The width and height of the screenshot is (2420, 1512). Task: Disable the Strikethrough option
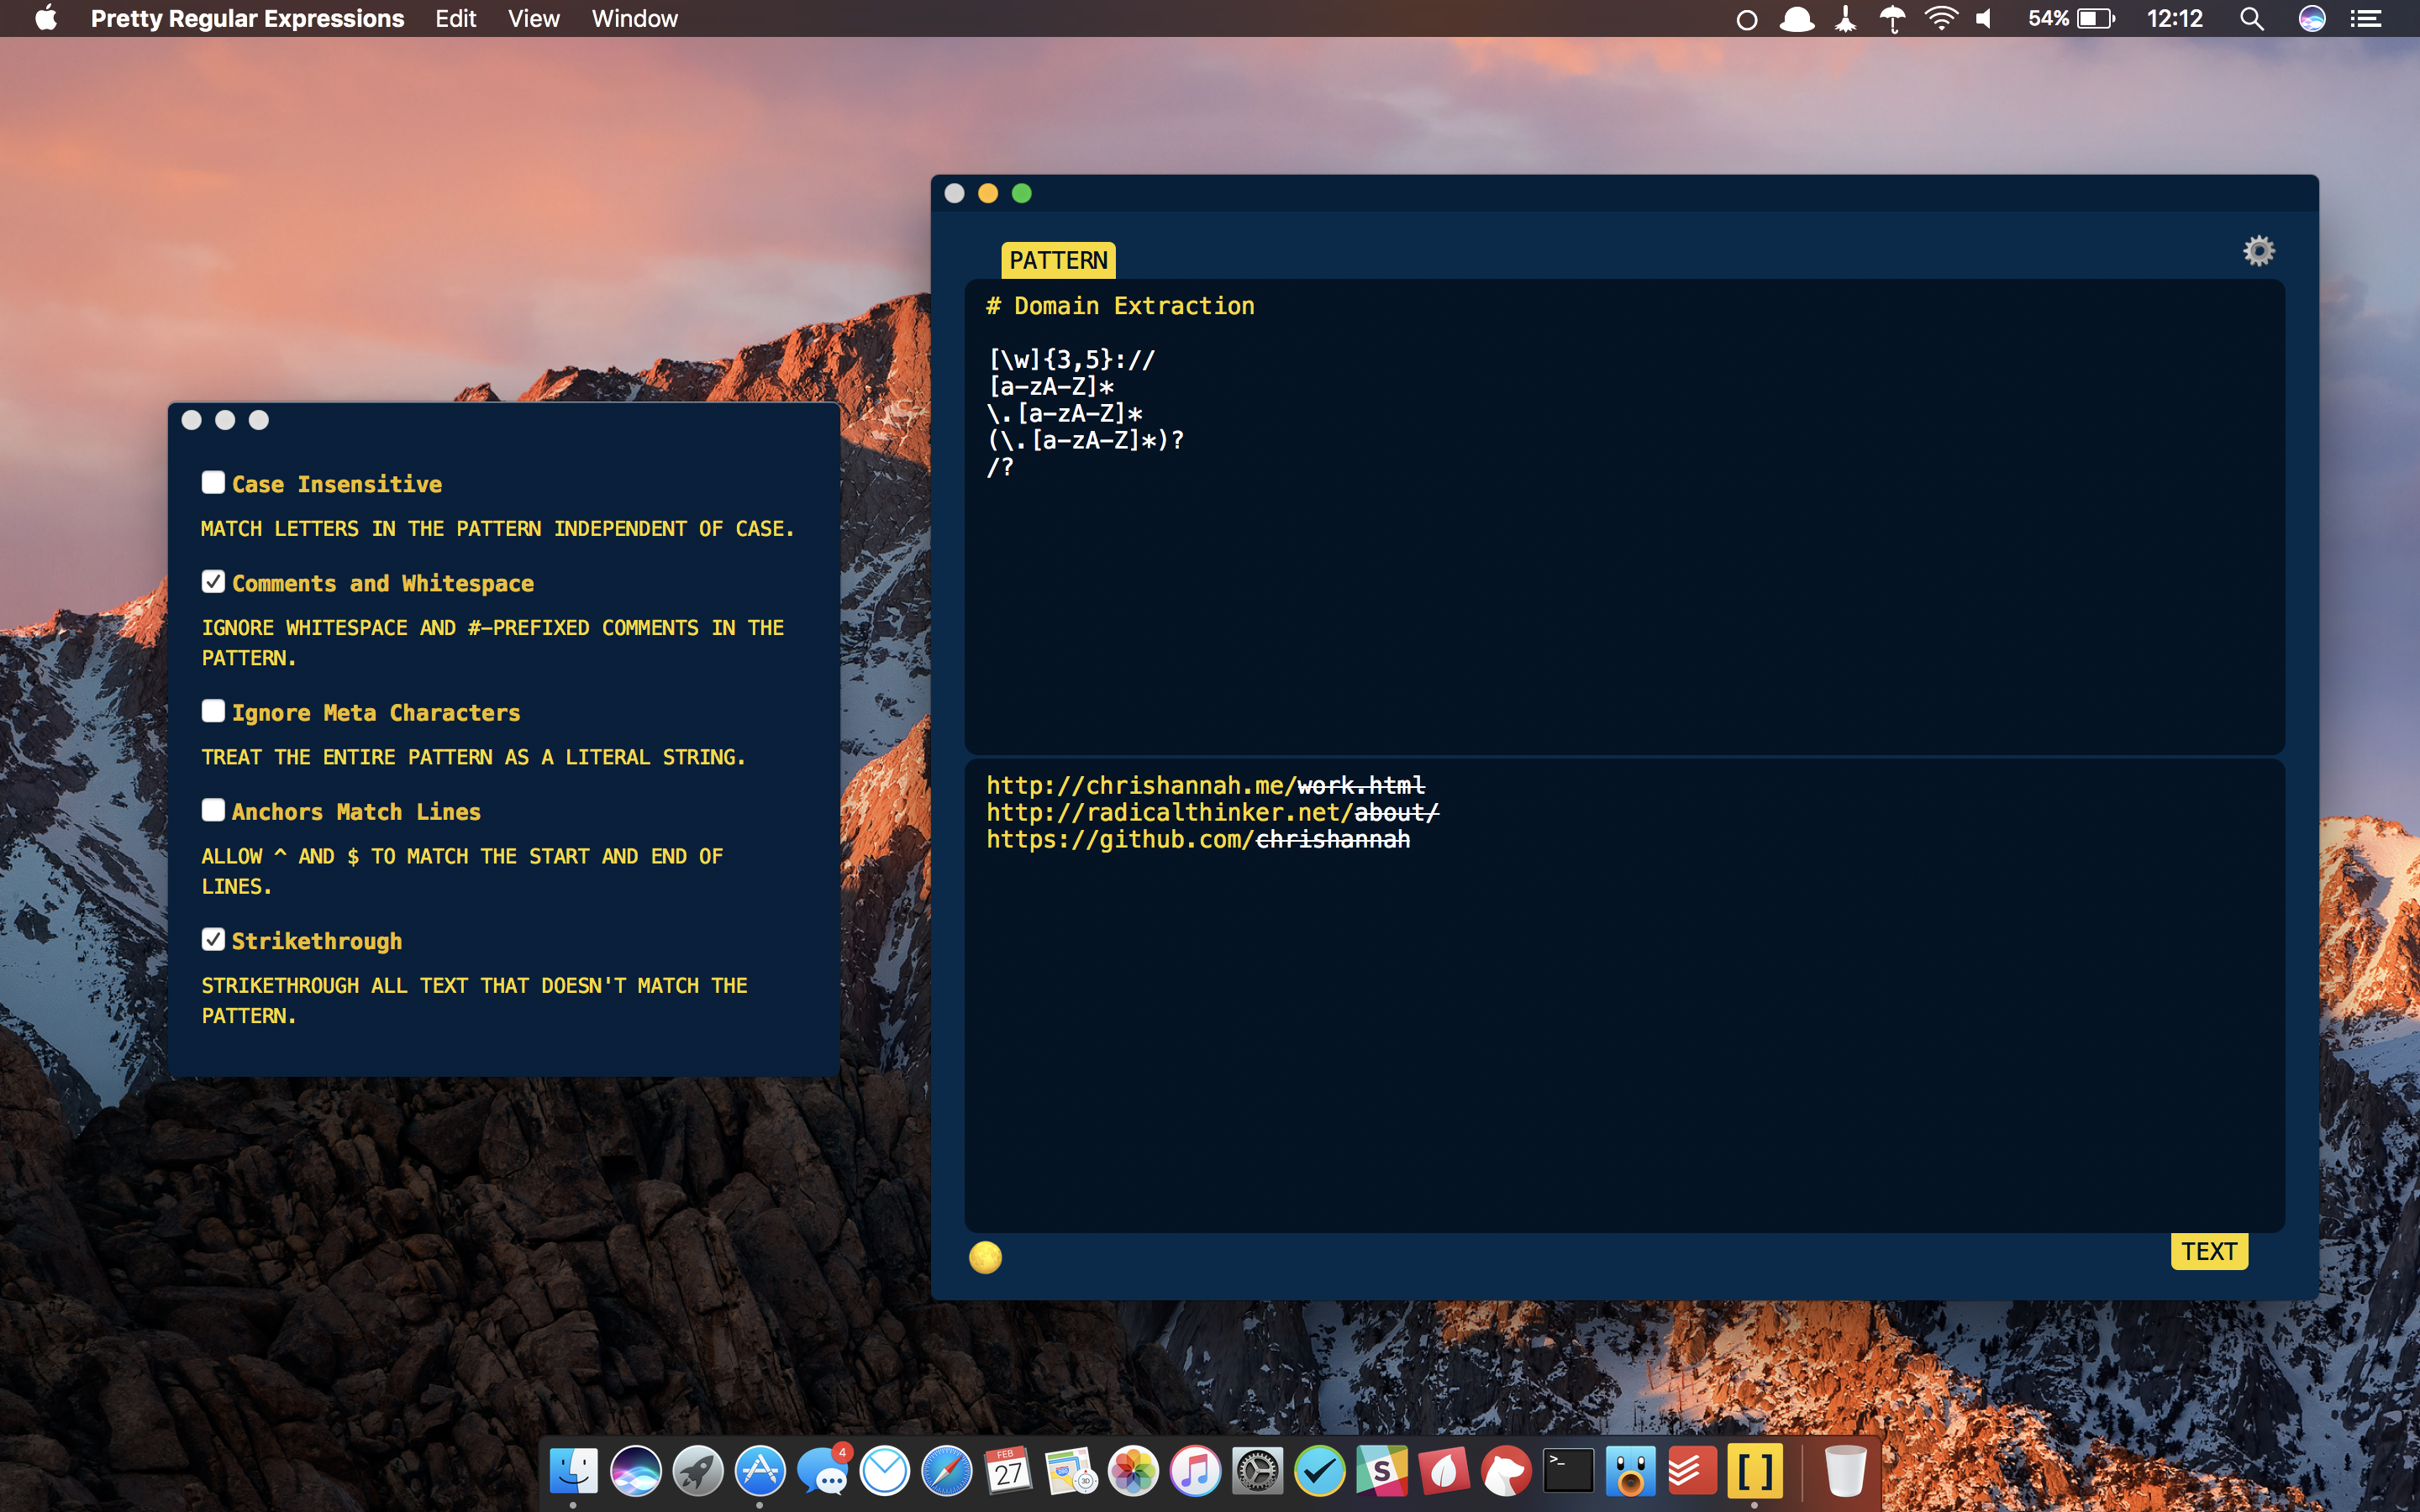pyautogui.click(x=213, y=938)
